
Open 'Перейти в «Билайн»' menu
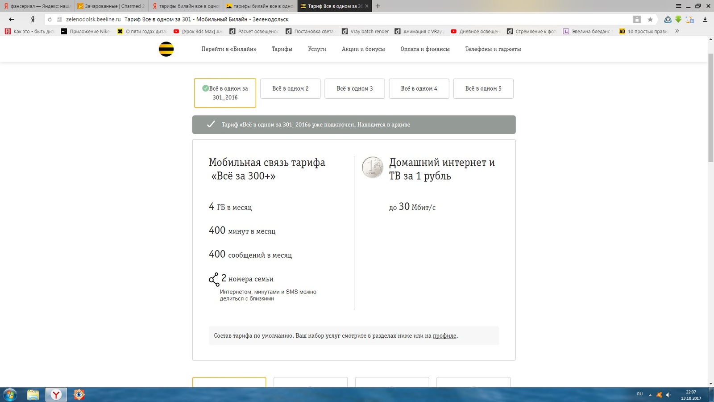click(x=229, y=49)
